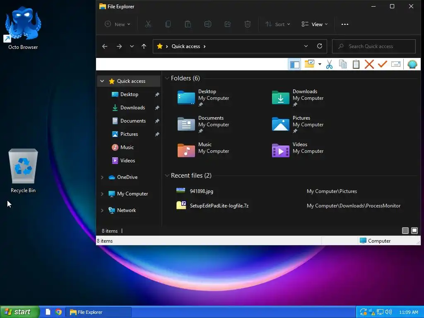Collapse the Recent files (2) group
Screen dimensions: 424x318
(167, 176)
